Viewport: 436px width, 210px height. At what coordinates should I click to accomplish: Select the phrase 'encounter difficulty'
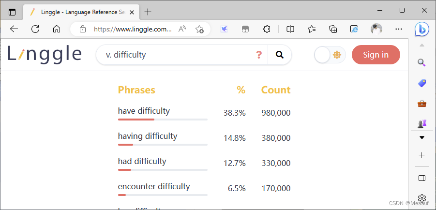(154, 186)
